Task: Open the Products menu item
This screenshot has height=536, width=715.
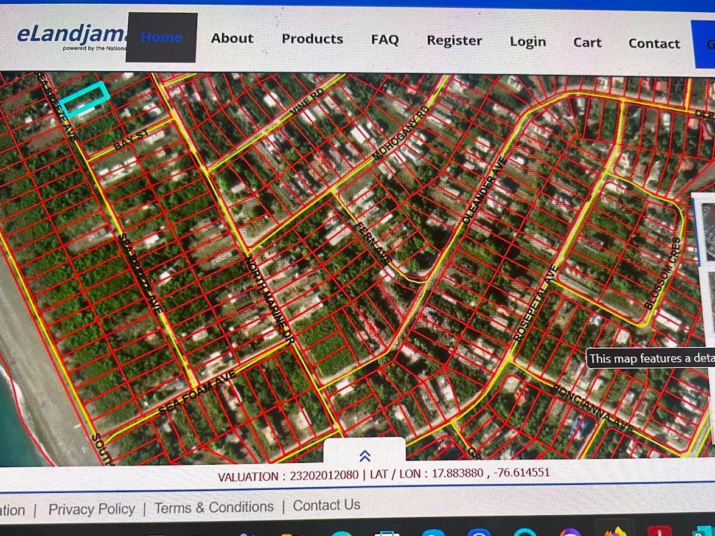Action: [x=312, y=39]
